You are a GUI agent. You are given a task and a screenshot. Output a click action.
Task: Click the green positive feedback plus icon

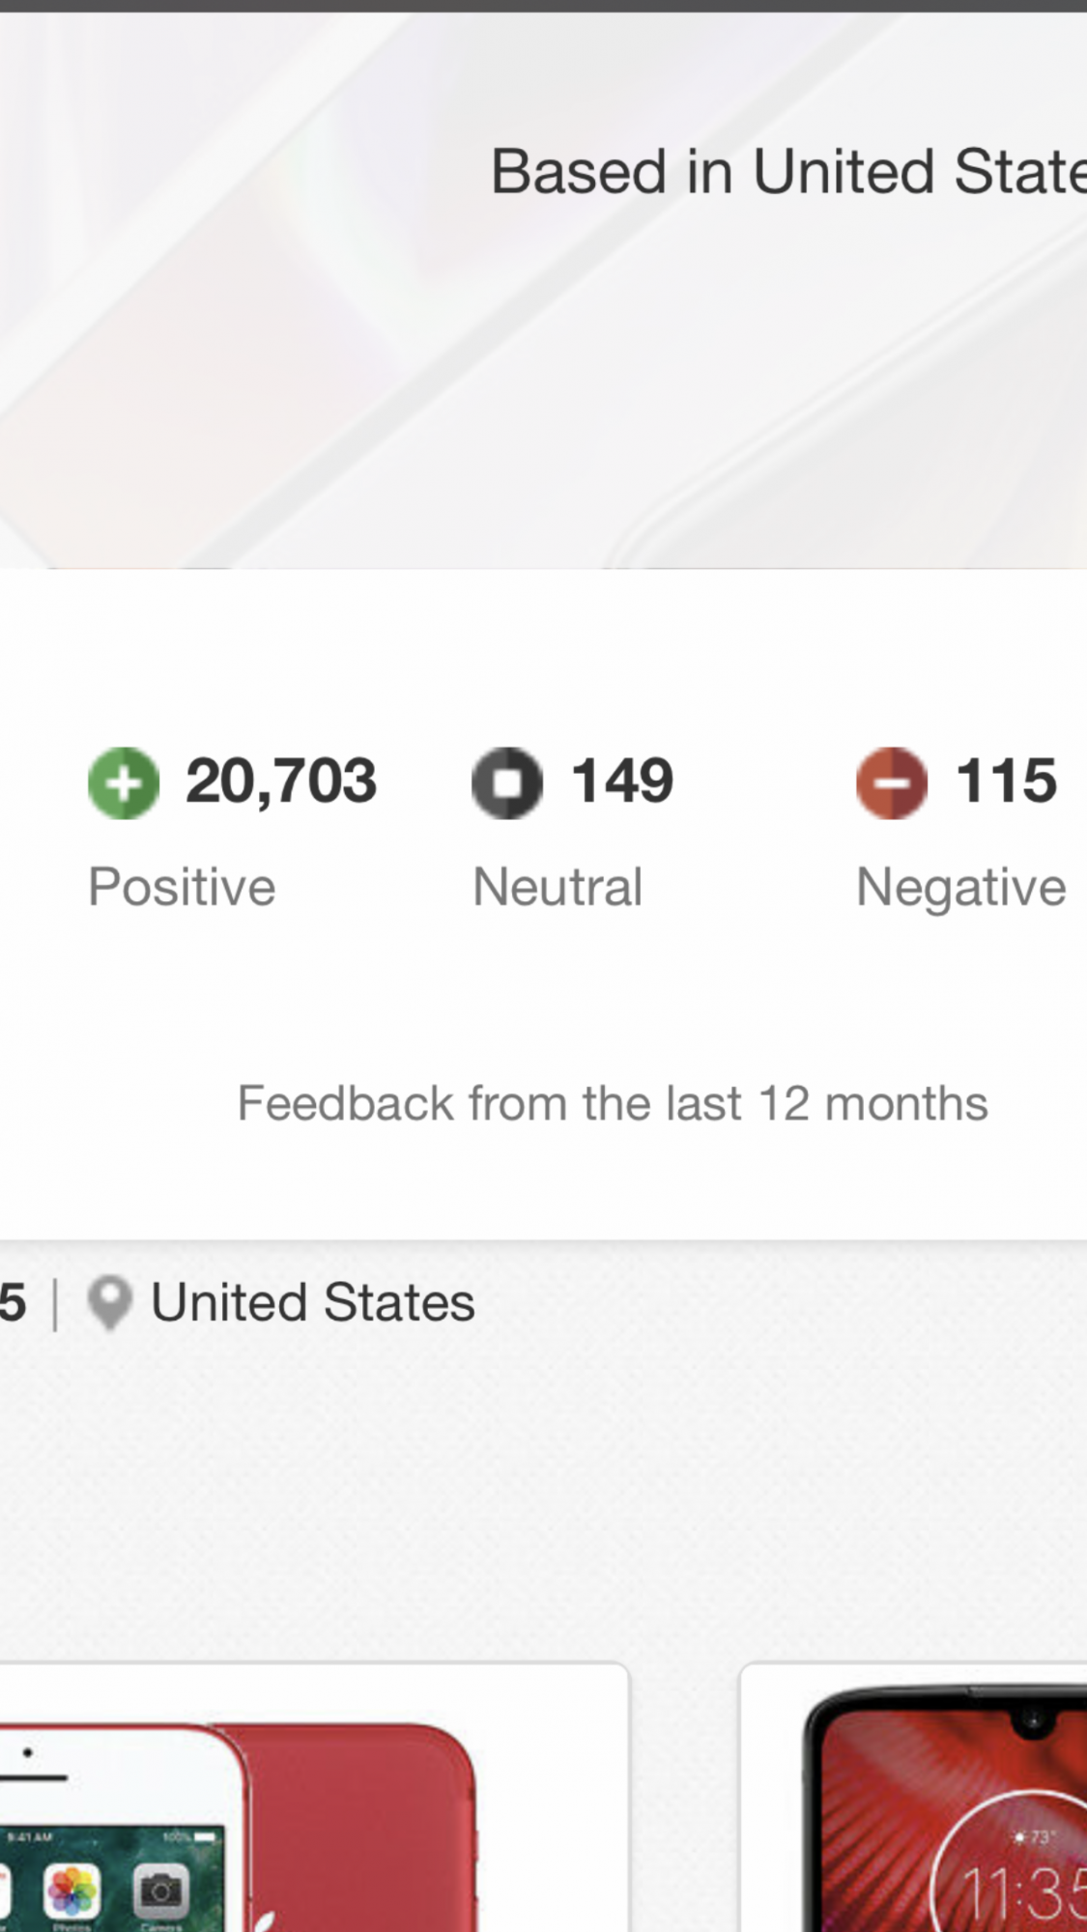tap(124, 782)
